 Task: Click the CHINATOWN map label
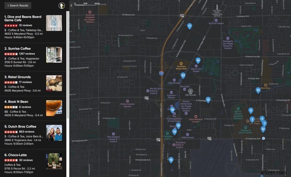coord(130,66)
